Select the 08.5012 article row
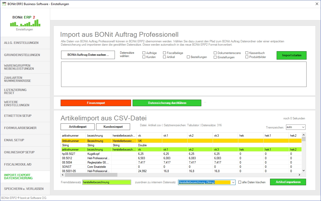The width and height of the screenshot is (321, 201). 181,158
